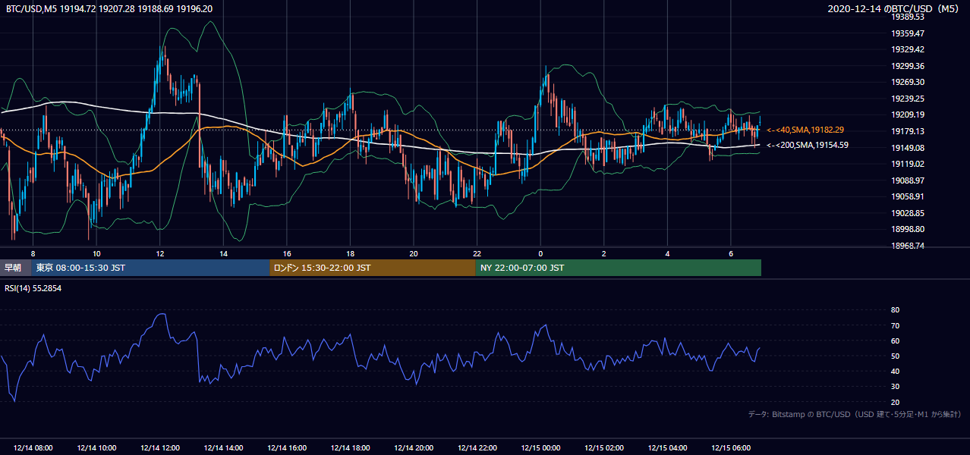The height and width of the screenshot is (455, 970).
Task: Click the 12/14 16:00 time axis label
Action: (x=287, y=448)
